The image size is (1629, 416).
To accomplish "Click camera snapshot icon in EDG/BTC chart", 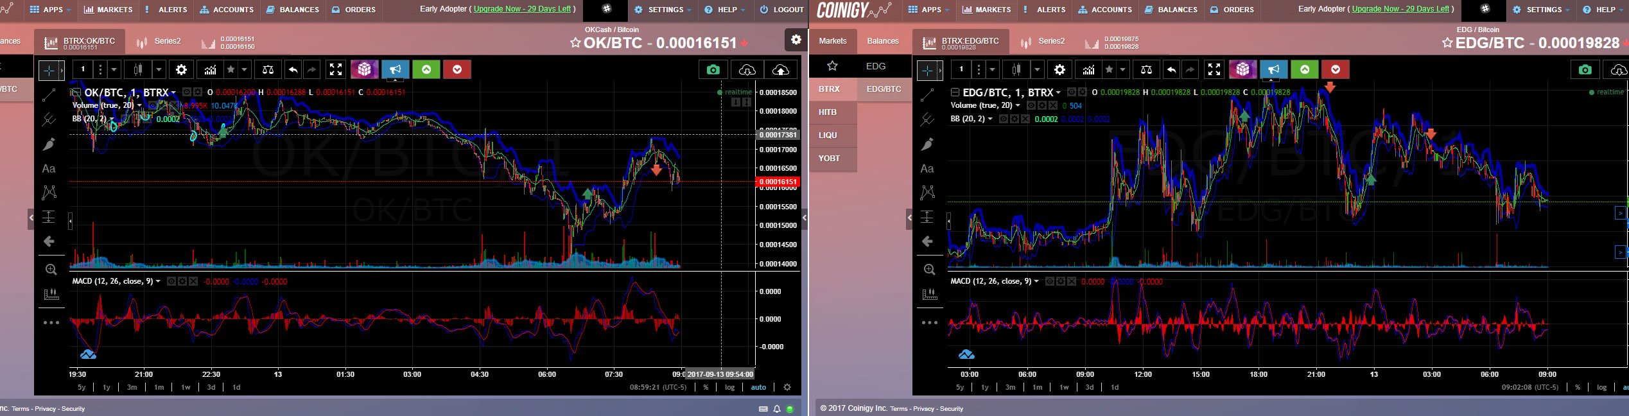I will (x=1585, y=69).
